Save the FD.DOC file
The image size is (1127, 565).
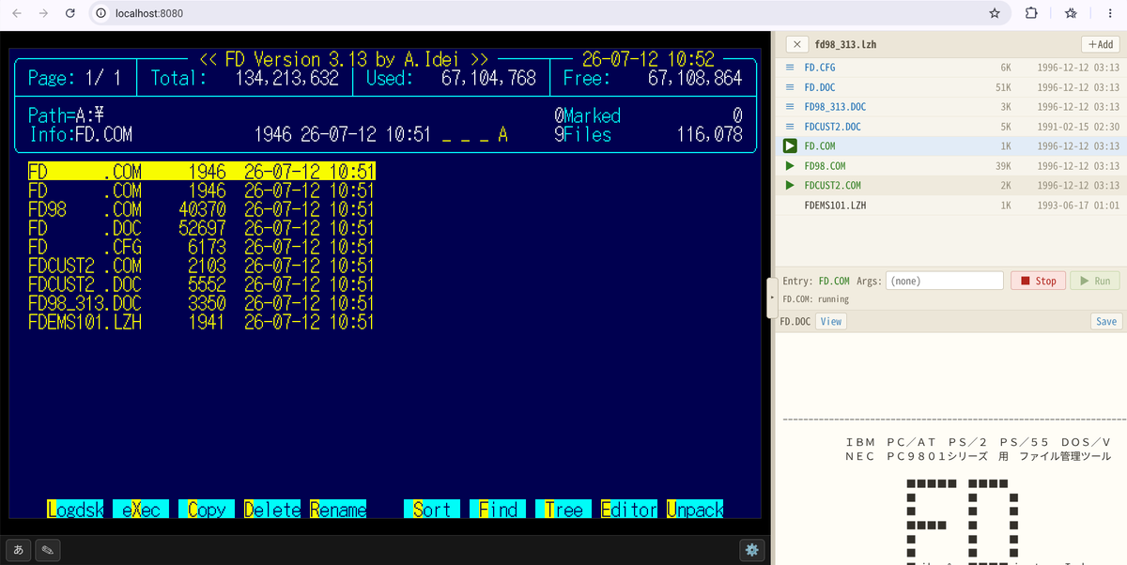pos(1106,321)
